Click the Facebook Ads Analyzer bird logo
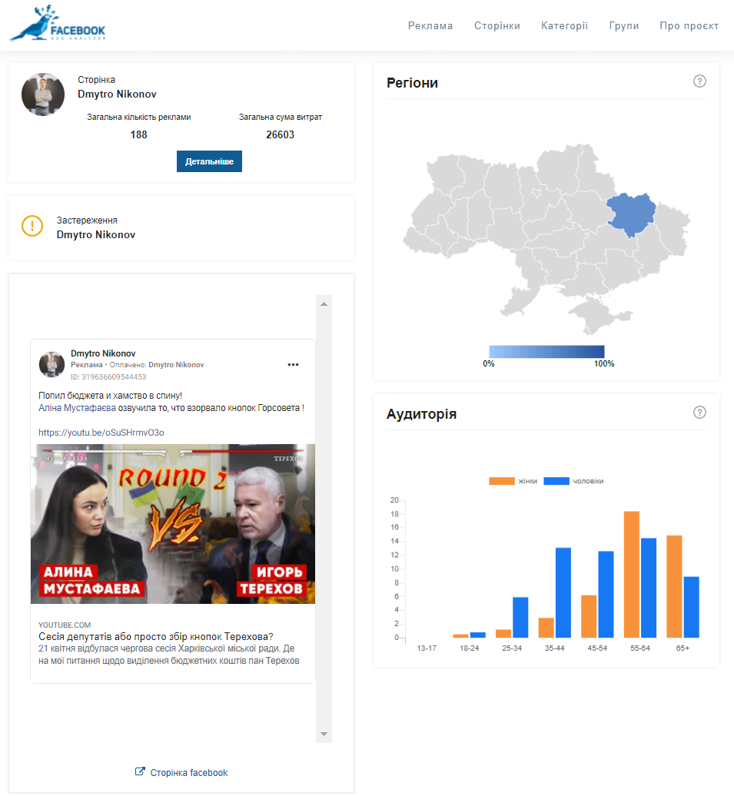 click(58, 24)
